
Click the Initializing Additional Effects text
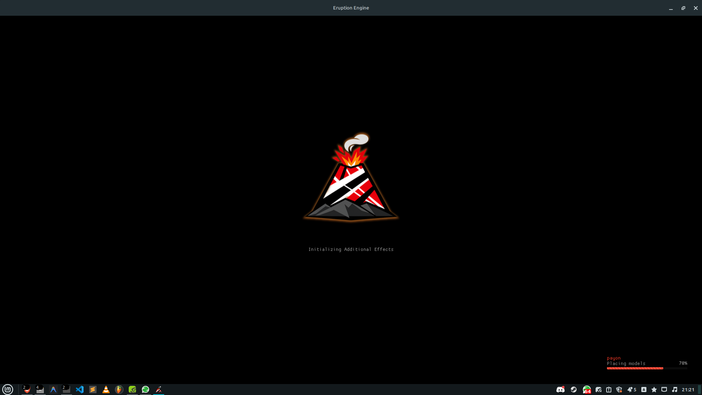pyautogui.click(x=351, y=249)
